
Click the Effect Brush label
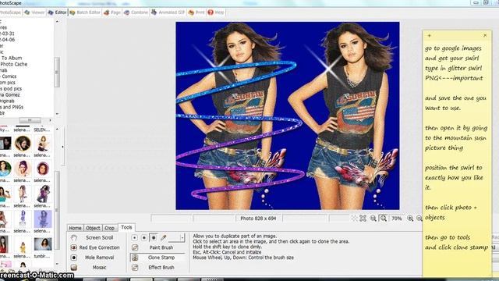pos(161,267)
